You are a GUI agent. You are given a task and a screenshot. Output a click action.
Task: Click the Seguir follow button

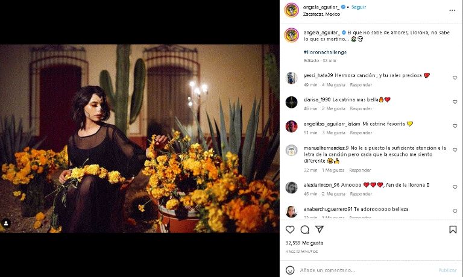(359, 7)
